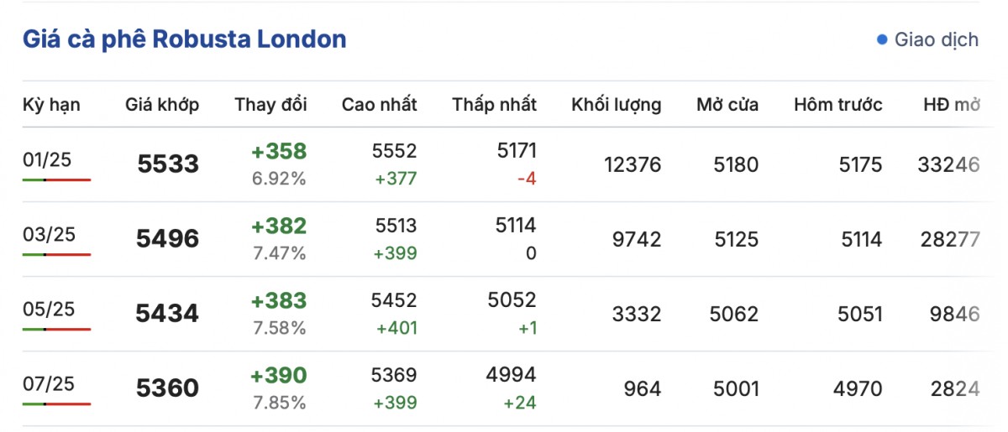This screenshot has height=432, width=1008.
Task: Click the price range bar under 07/25
Action: coord(56,403)
